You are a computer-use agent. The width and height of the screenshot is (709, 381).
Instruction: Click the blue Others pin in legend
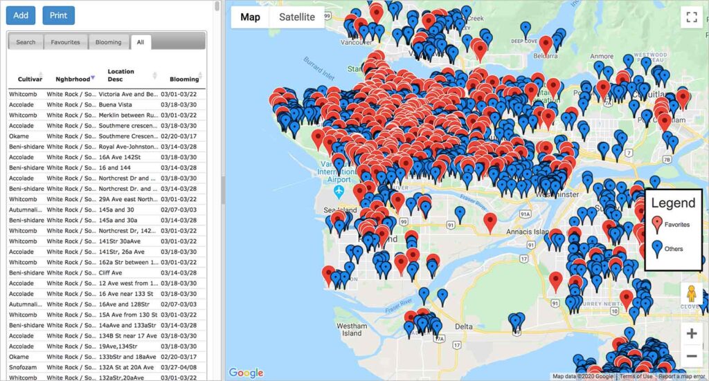[x=656, y=248]
